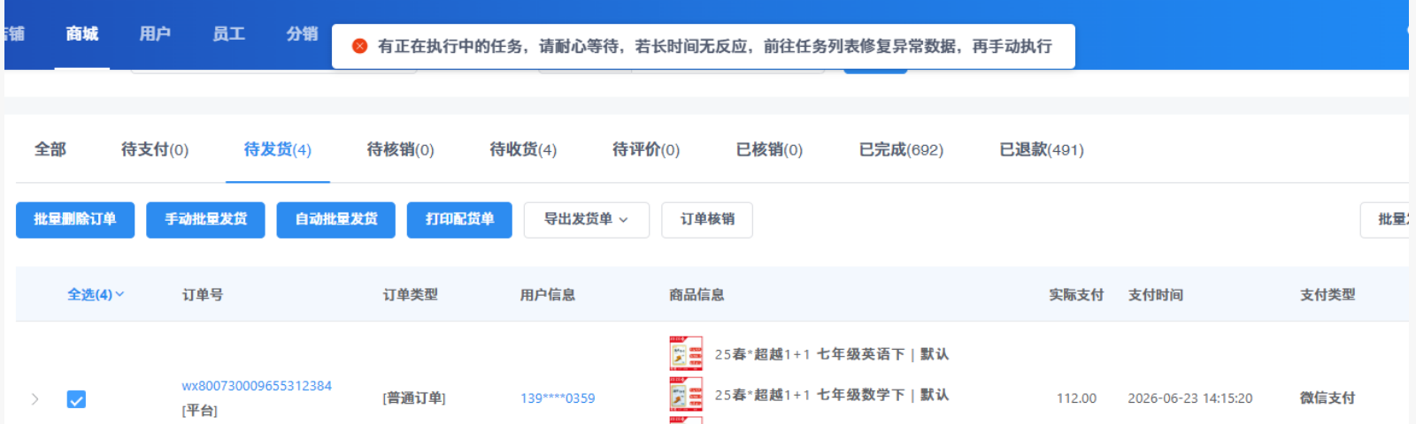Switch to the 待核销(0) tab
This screenshot has width=1416, height=424.
click(x=400, y=149)
